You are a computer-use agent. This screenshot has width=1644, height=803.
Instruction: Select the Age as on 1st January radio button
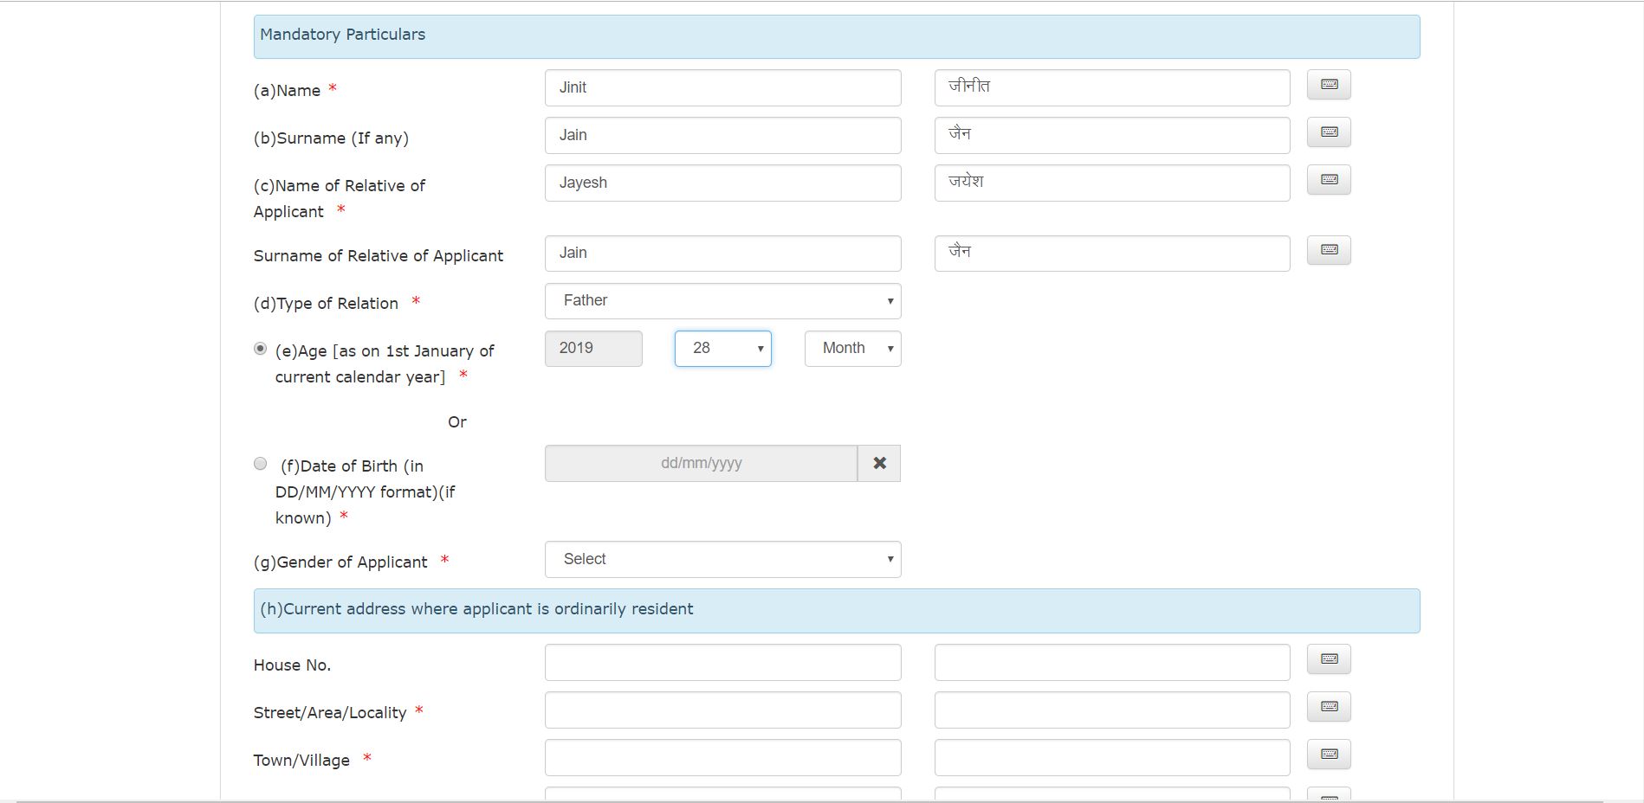point(260,349)
